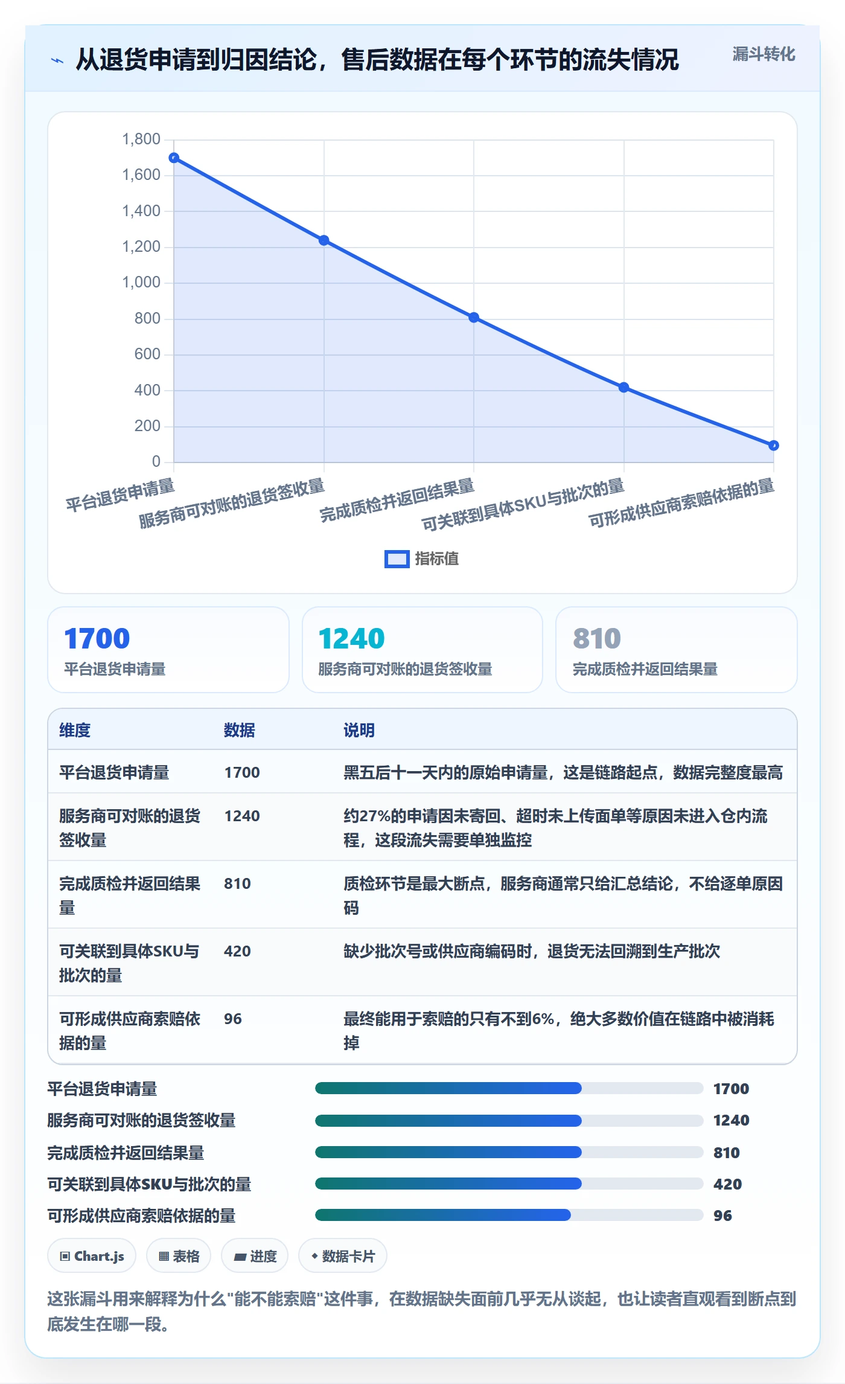Click the chart data point for 完成质检并返回结果量
This screenshot has width=845, height=1384.
pyautogui.click(x=474, y=318)
